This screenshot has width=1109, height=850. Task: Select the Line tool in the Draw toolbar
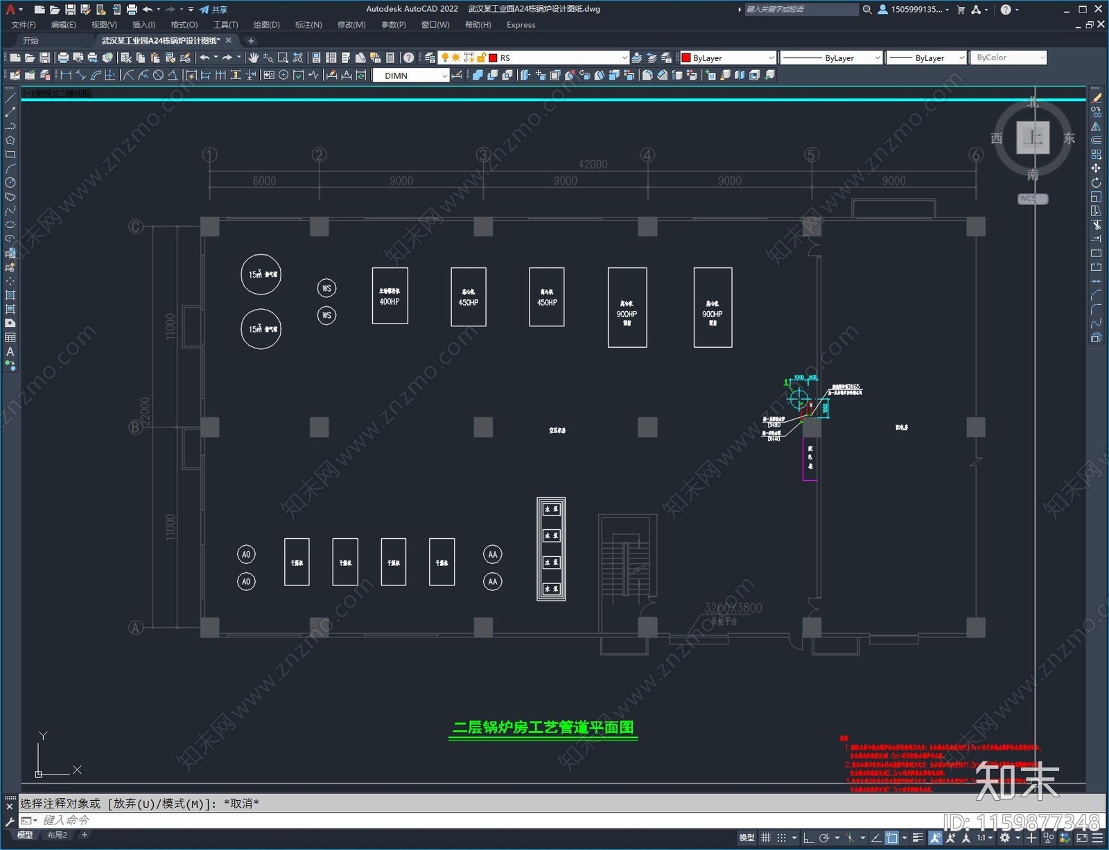point(10,98)
